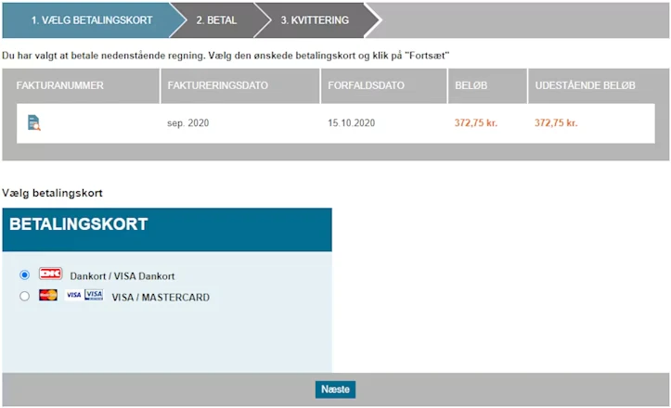Screen dimensions: 671x408
Task: Click the amount under Beløb column
Action: pos(476,123)
